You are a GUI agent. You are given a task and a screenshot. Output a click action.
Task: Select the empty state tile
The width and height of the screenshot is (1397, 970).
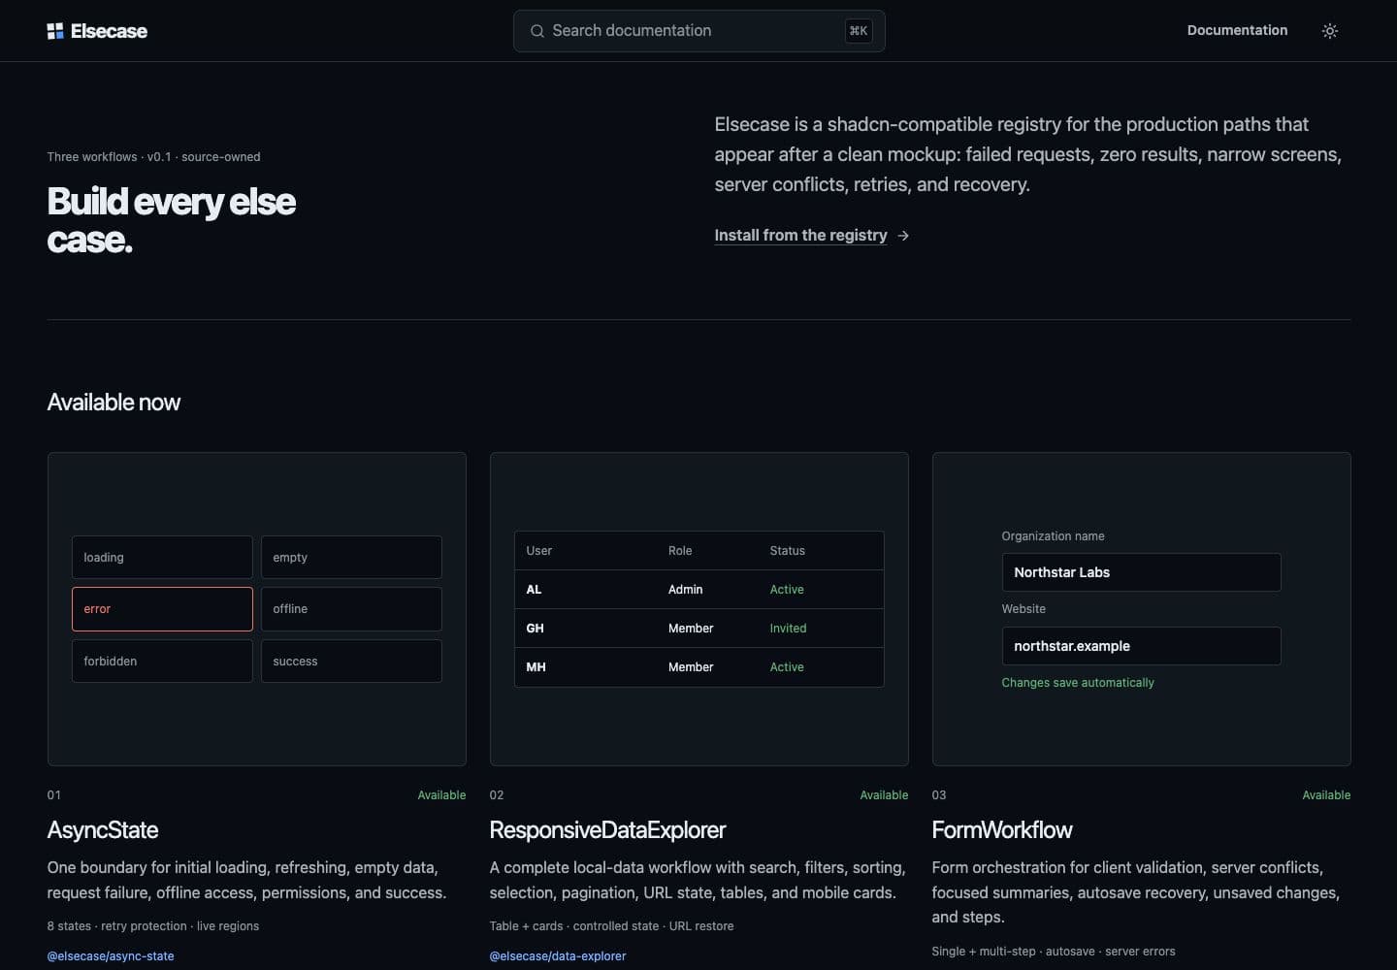[351, 558]
